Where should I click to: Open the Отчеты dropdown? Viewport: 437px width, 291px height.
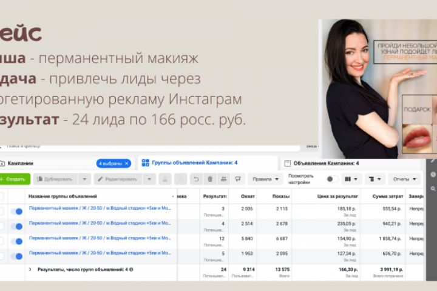click(404, 179)
